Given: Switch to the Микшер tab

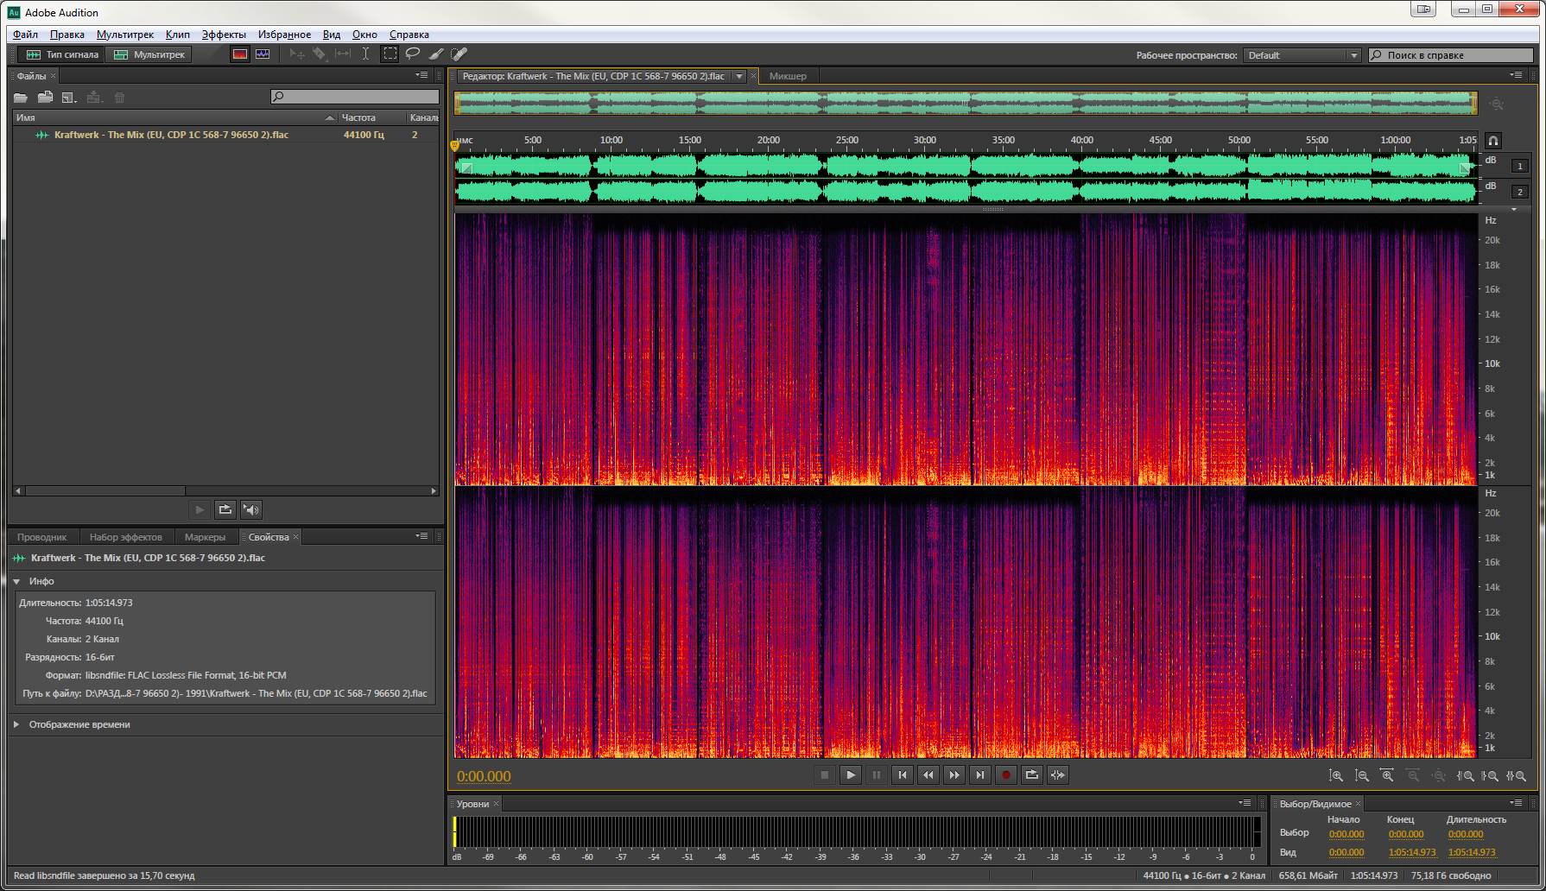Looking at the screenshot, I should pos(788,76).
